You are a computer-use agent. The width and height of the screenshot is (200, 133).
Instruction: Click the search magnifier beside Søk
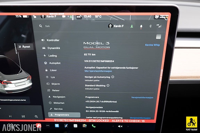(41, 26)
